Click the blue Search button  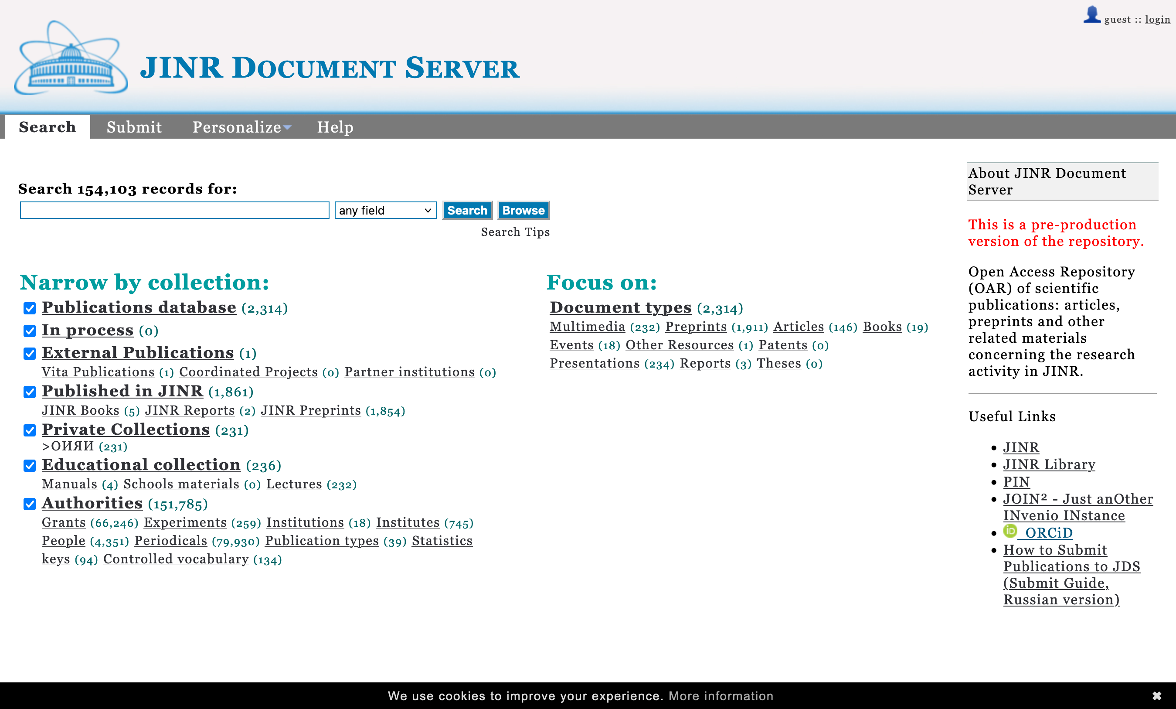pyautogui.click(x=467, y=210)
